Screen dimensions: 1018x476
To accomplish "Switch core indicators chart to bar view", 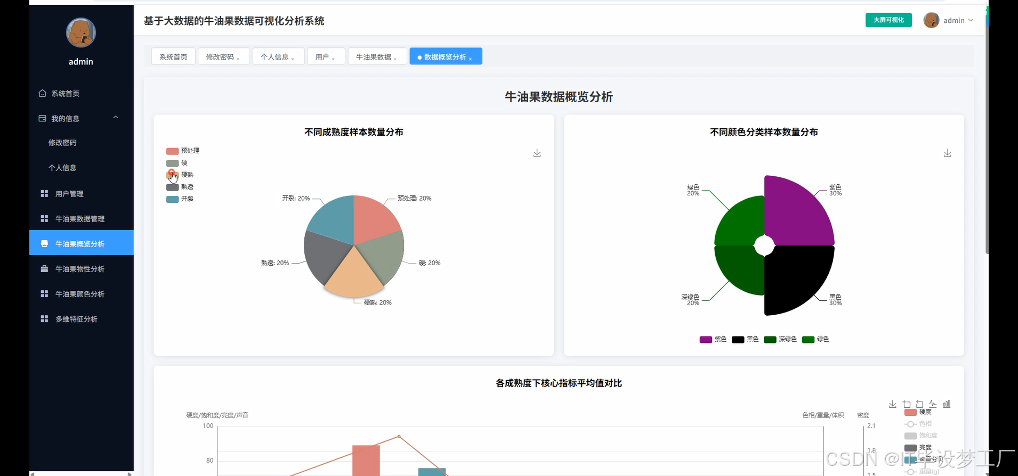I will click(x=947, y=404).
